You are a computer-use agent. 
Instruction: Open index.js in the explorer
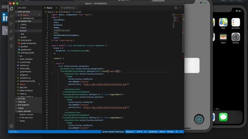pyautogui.click(x=28, y=94)
